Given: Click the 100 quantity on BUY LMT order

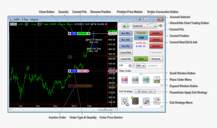Looking at the screenshot, I should coord(74,71).
